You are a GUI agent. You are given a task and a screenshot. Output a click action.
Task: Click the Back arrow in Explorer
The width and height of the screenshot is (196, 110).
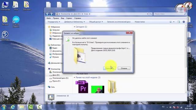47,14
